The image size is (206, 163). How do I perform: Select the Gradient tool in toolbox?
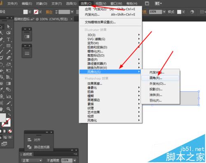click(x=9, y=83)
